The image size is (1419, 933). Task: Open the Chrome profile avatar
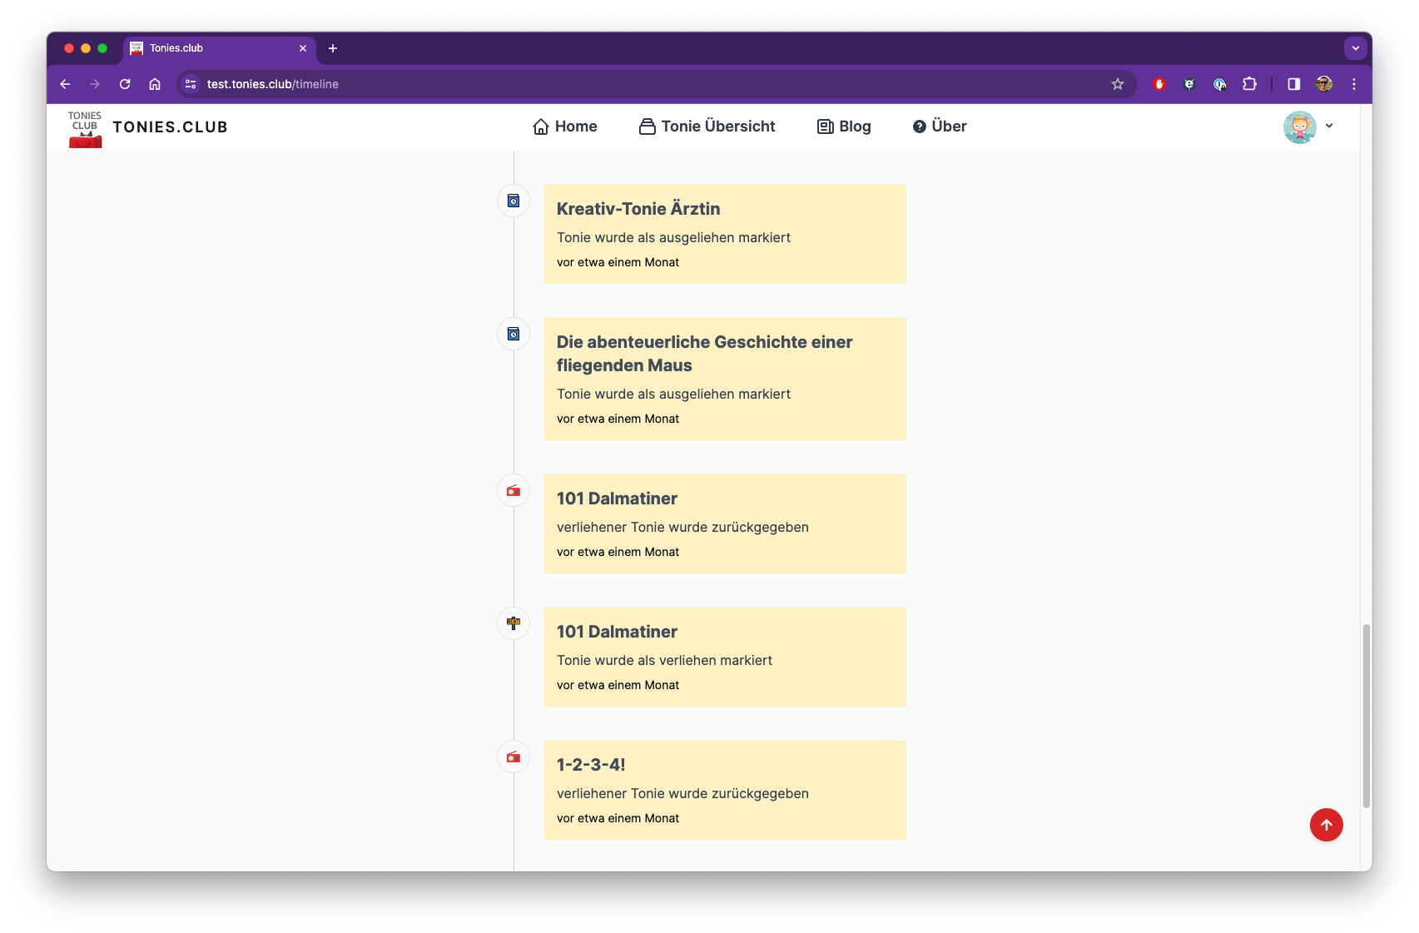coord(1324,84)
